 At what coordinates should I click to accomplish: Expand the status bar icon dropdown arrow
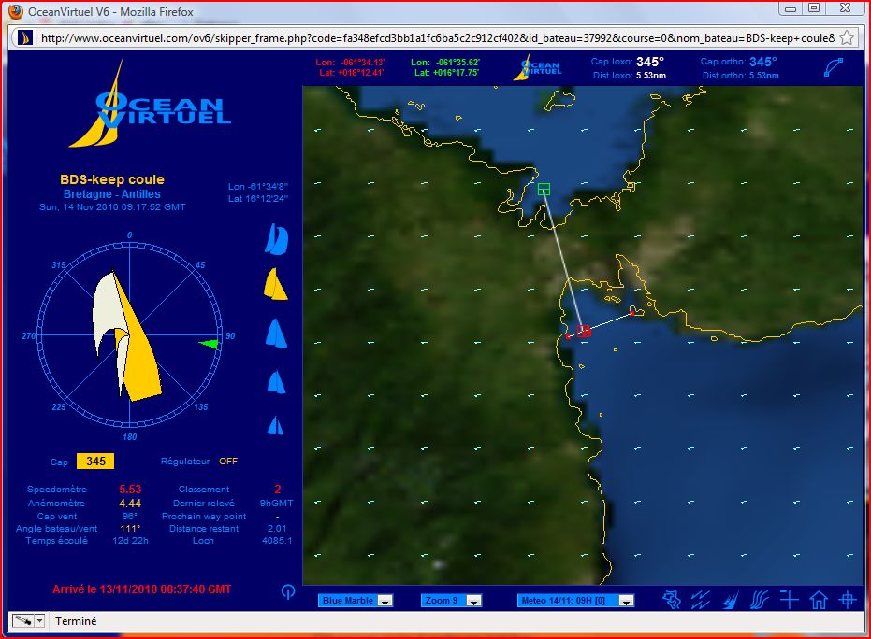[39, 620]
